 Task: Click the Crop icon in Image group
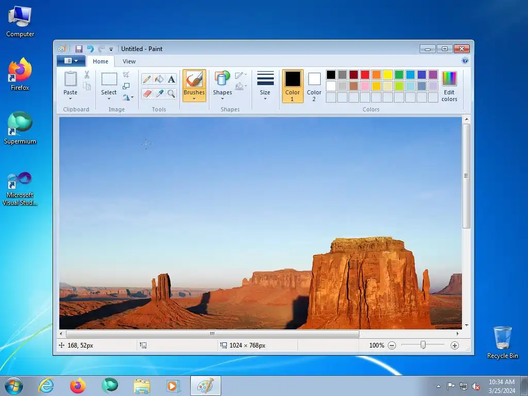[126, 75]
